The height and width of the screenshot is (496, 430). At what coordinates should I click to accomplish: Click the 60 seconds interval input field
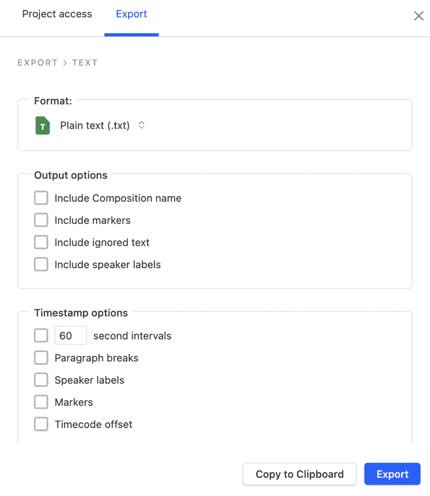click(x=70, y=336)
